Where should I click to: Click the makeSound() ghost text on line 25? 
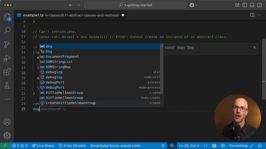tap(53, 109)
